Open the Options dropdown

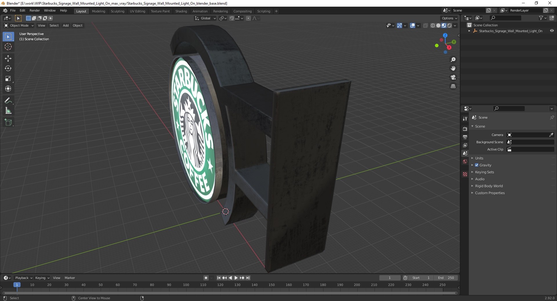(449, 18)
